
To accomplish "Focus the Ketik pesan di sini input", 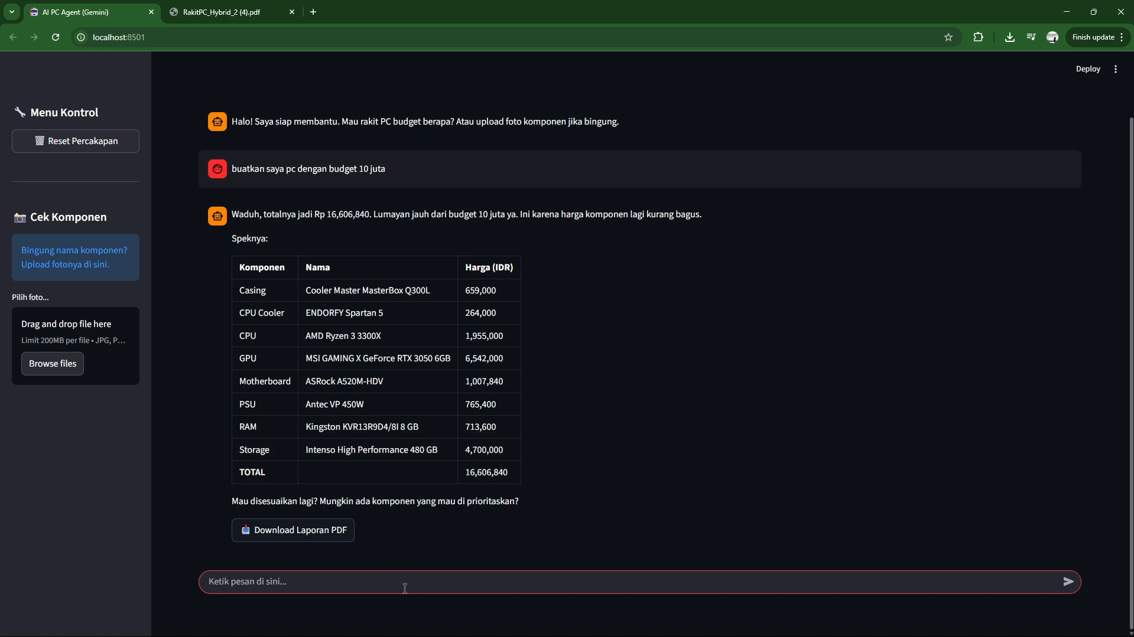I will click(626, 582).
